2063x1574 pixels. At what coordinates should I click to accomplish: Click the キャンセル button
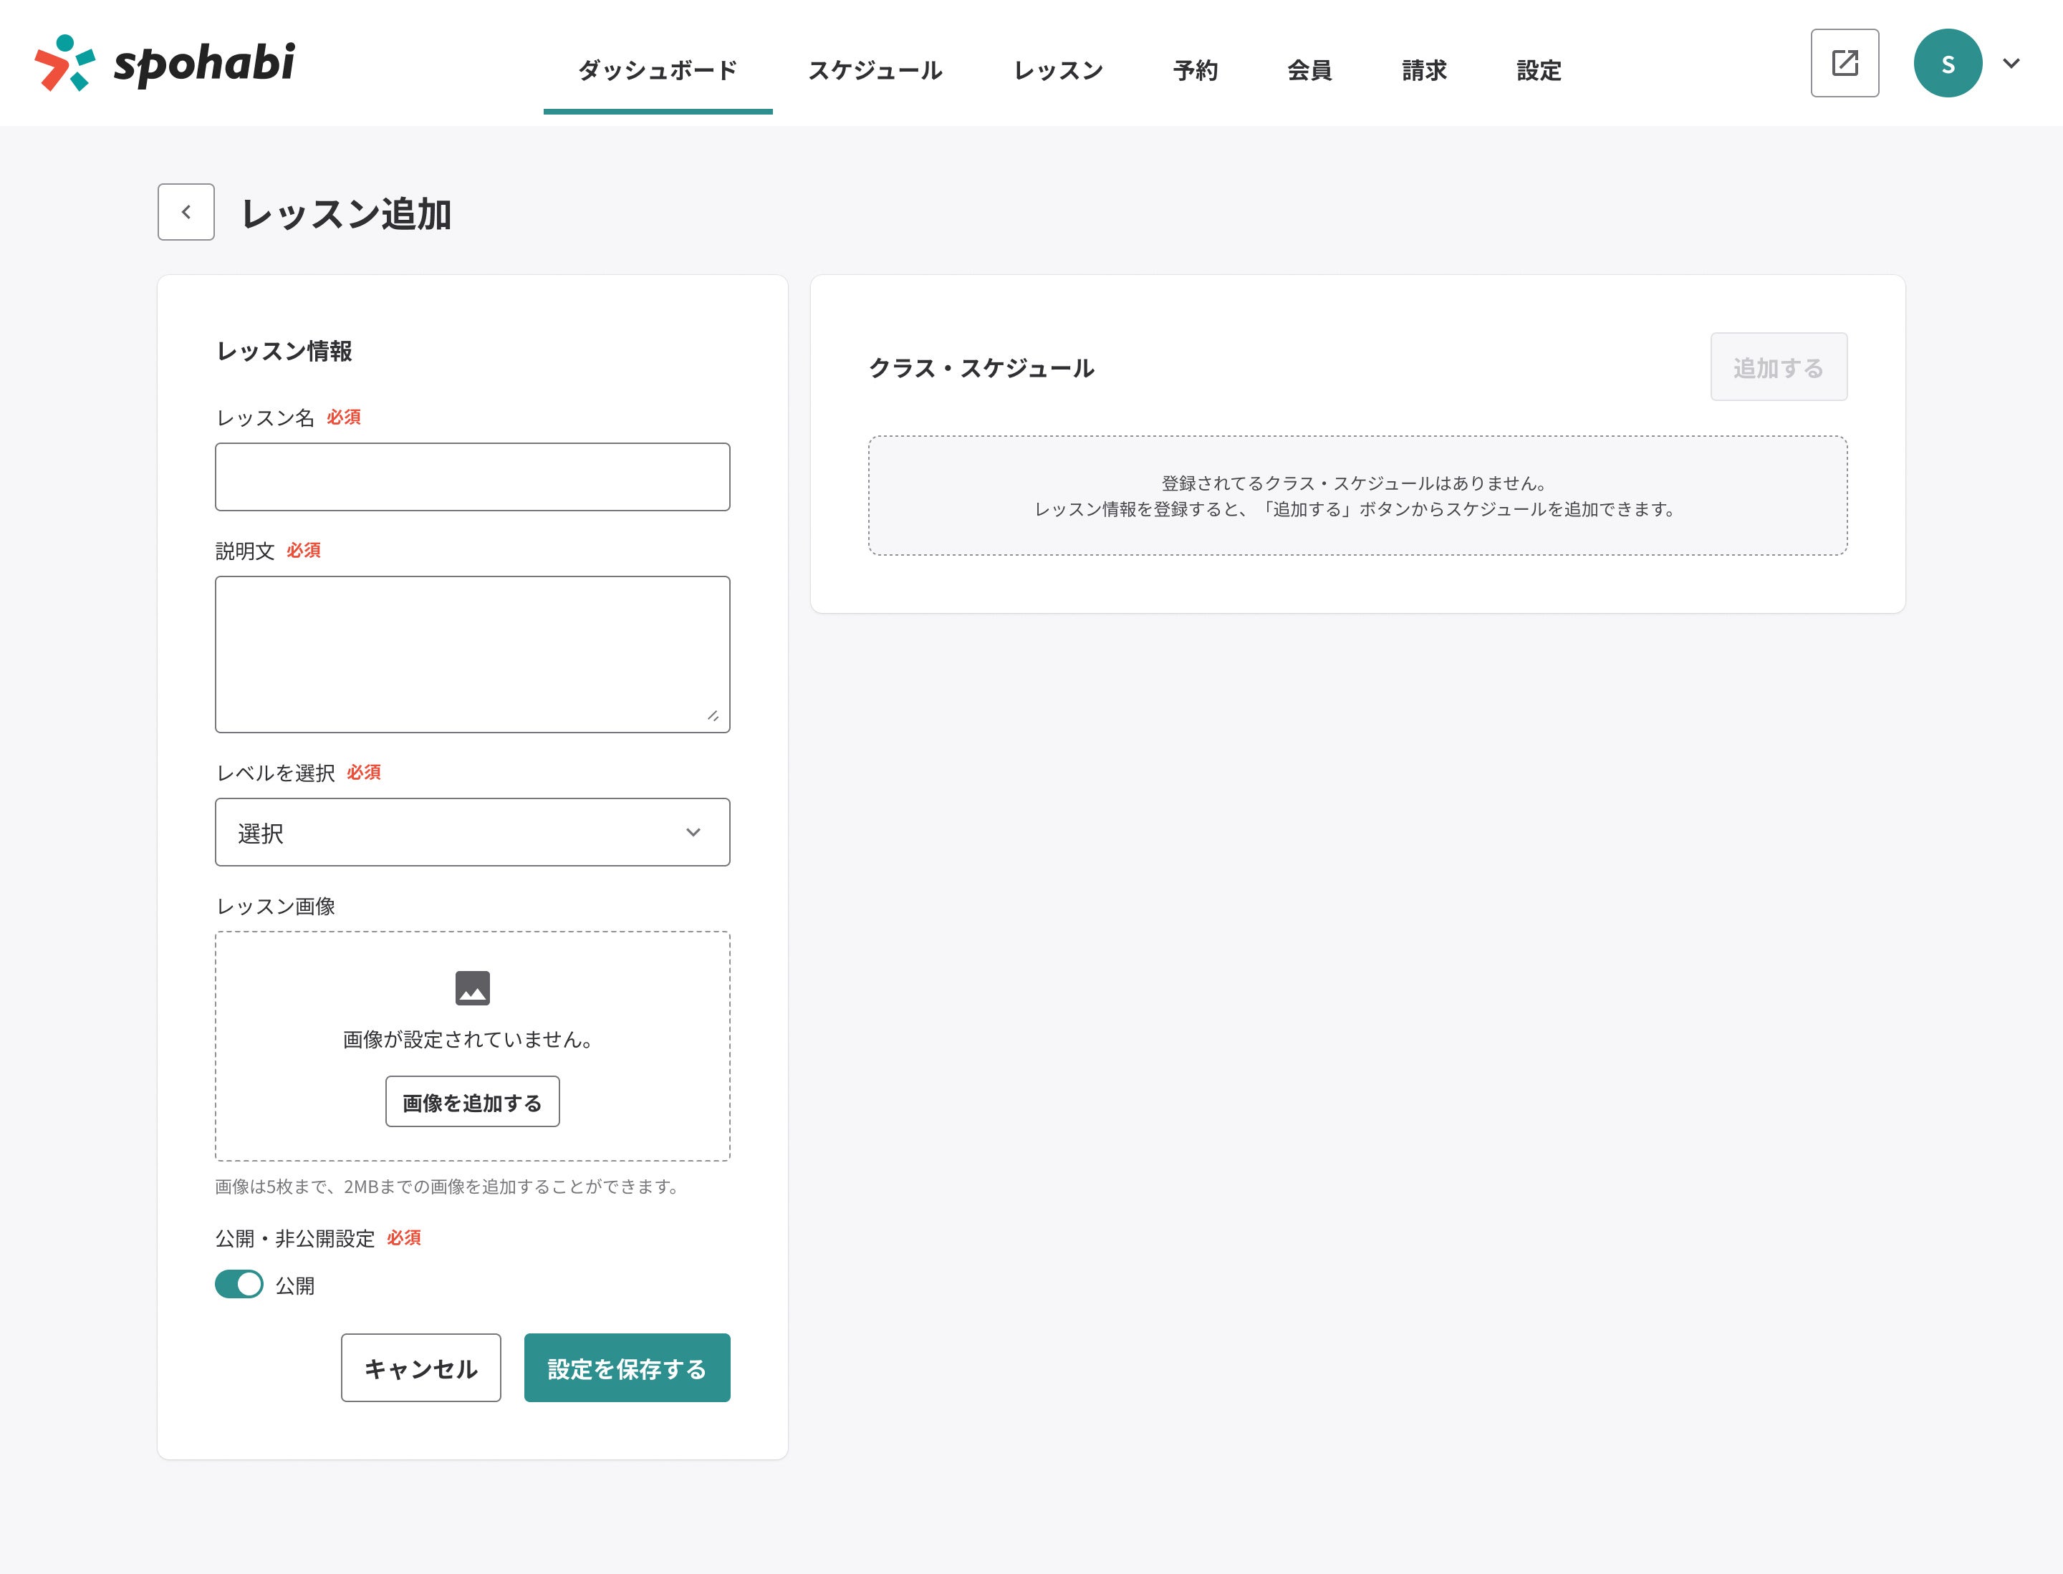421,1368
